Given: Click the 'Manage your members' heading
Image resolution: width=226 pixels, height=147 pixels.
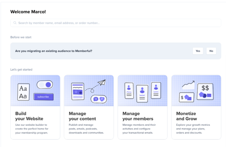Looking at the screenshot, I should [138, 116].
